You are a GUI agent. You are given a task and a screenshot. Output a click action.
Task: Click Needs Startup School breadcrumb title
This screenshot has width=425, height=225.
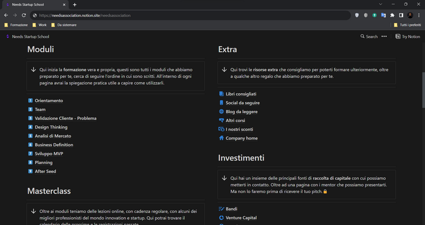click(30, 36)
